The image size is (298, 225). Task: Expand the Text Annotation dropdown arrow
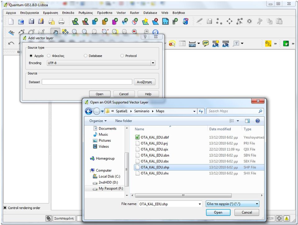pyautogui.click(x=242, y=43)
